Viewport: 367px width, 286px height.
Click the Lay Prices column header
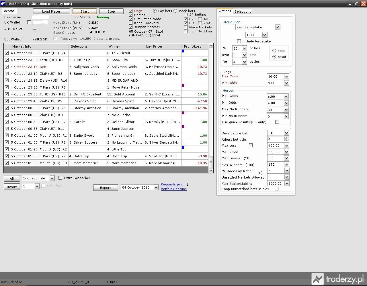coord(163,46)
